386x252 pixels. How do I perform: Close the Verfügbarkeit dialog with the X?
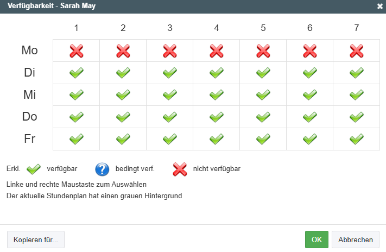coord(380,6)
